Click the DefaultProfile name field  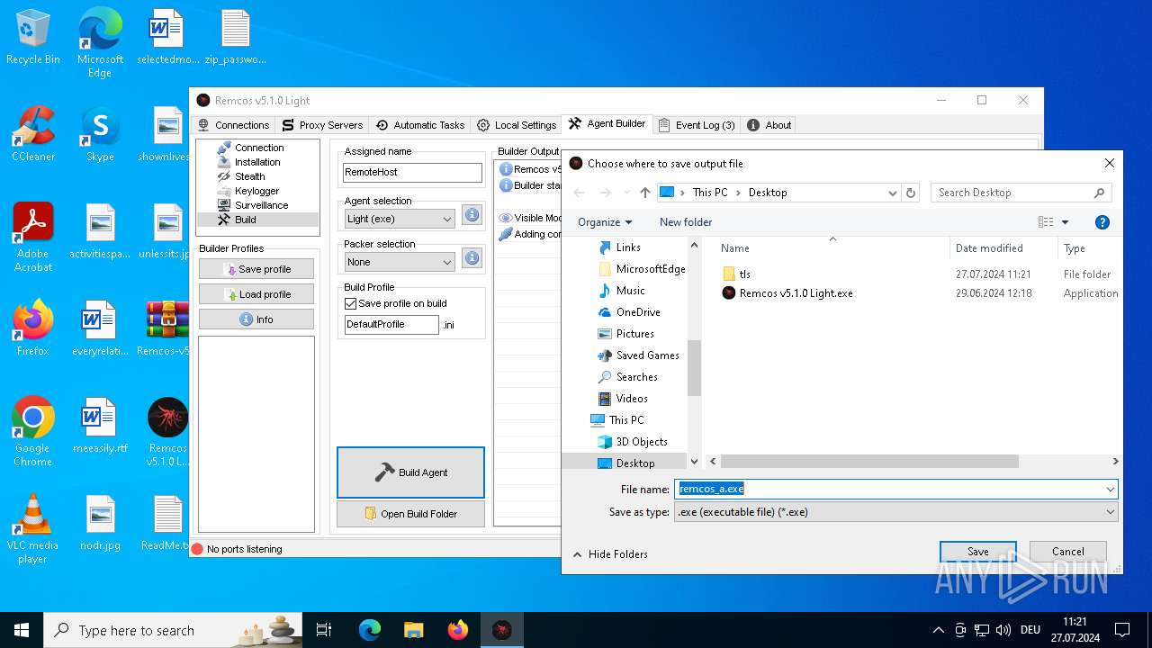click(391, 324)
